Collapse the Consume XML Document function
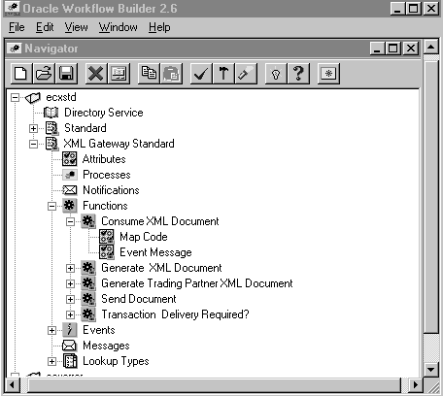The height and width of the screenshot is (396, 443). [x=70, y=221]
